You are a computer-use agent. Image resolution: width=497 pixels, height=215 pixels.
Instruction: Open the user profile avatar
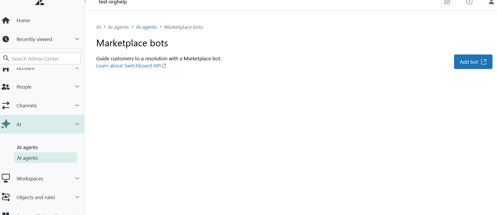491,2
